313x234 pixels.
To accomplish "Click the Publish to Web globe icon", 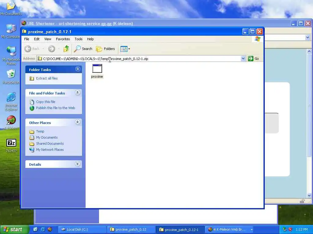I will pos(32,108).
